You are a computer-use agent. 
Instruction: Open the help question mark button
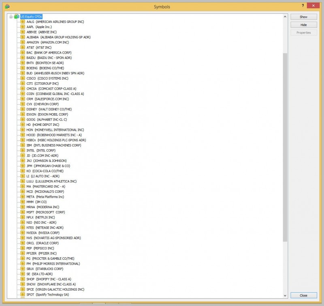[303, 6]
